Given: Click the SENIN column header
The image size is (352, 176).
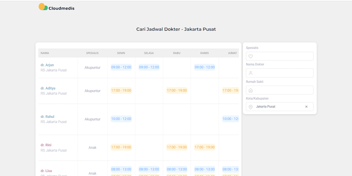Looking at the screenshot, I should [x=121, y=53].
